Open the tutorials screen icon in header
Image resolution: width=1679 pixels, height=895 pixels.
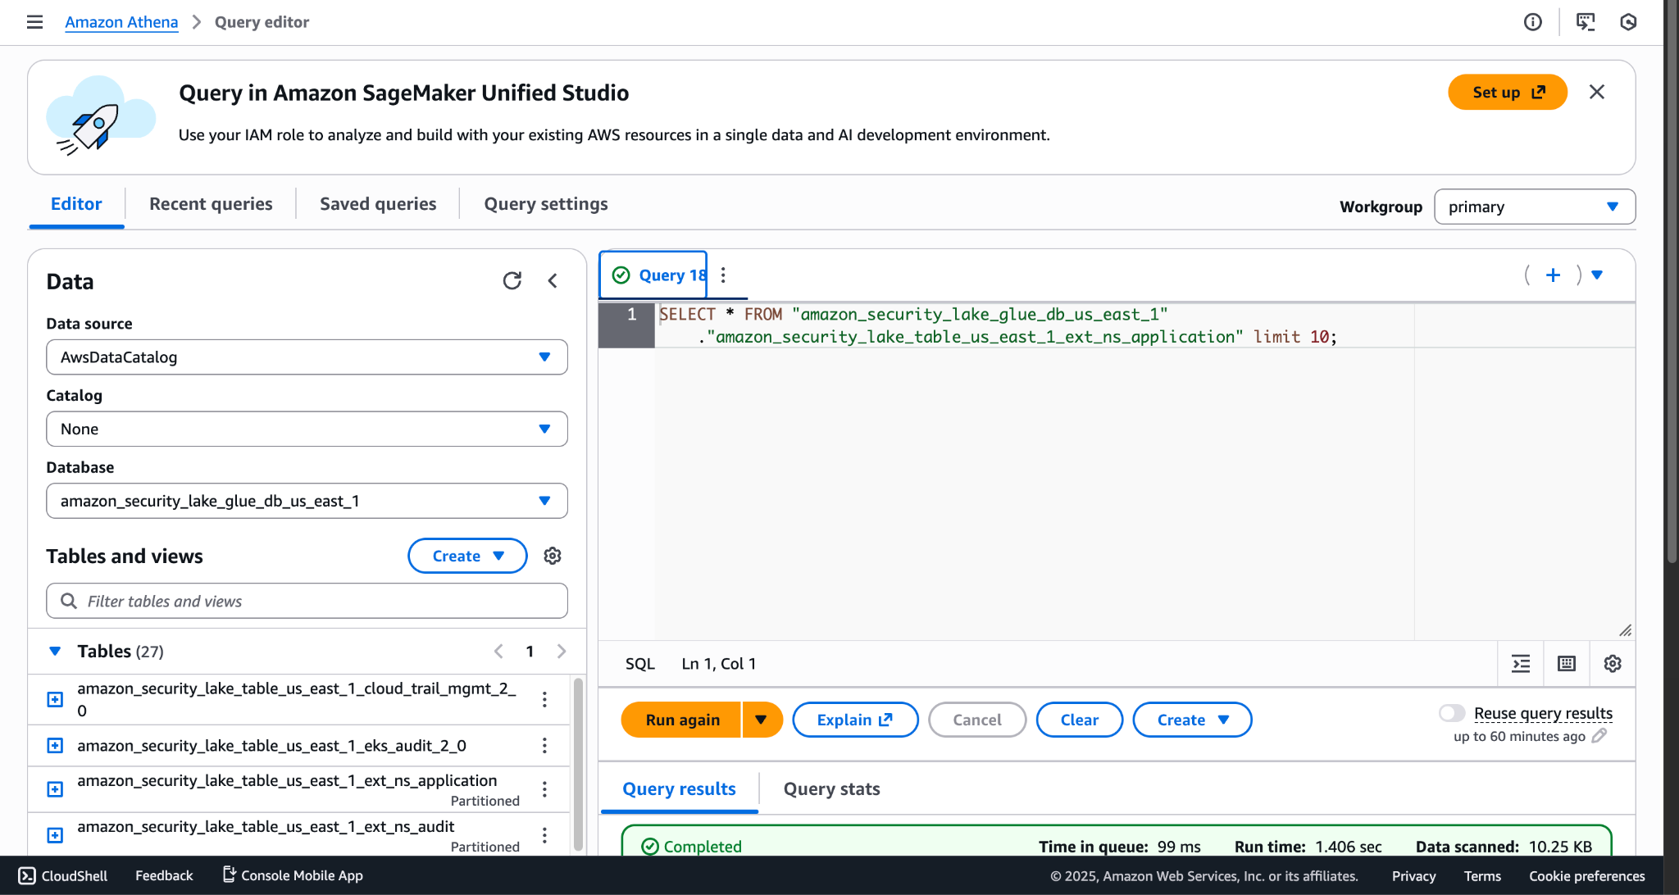[x=1586, y=22]
